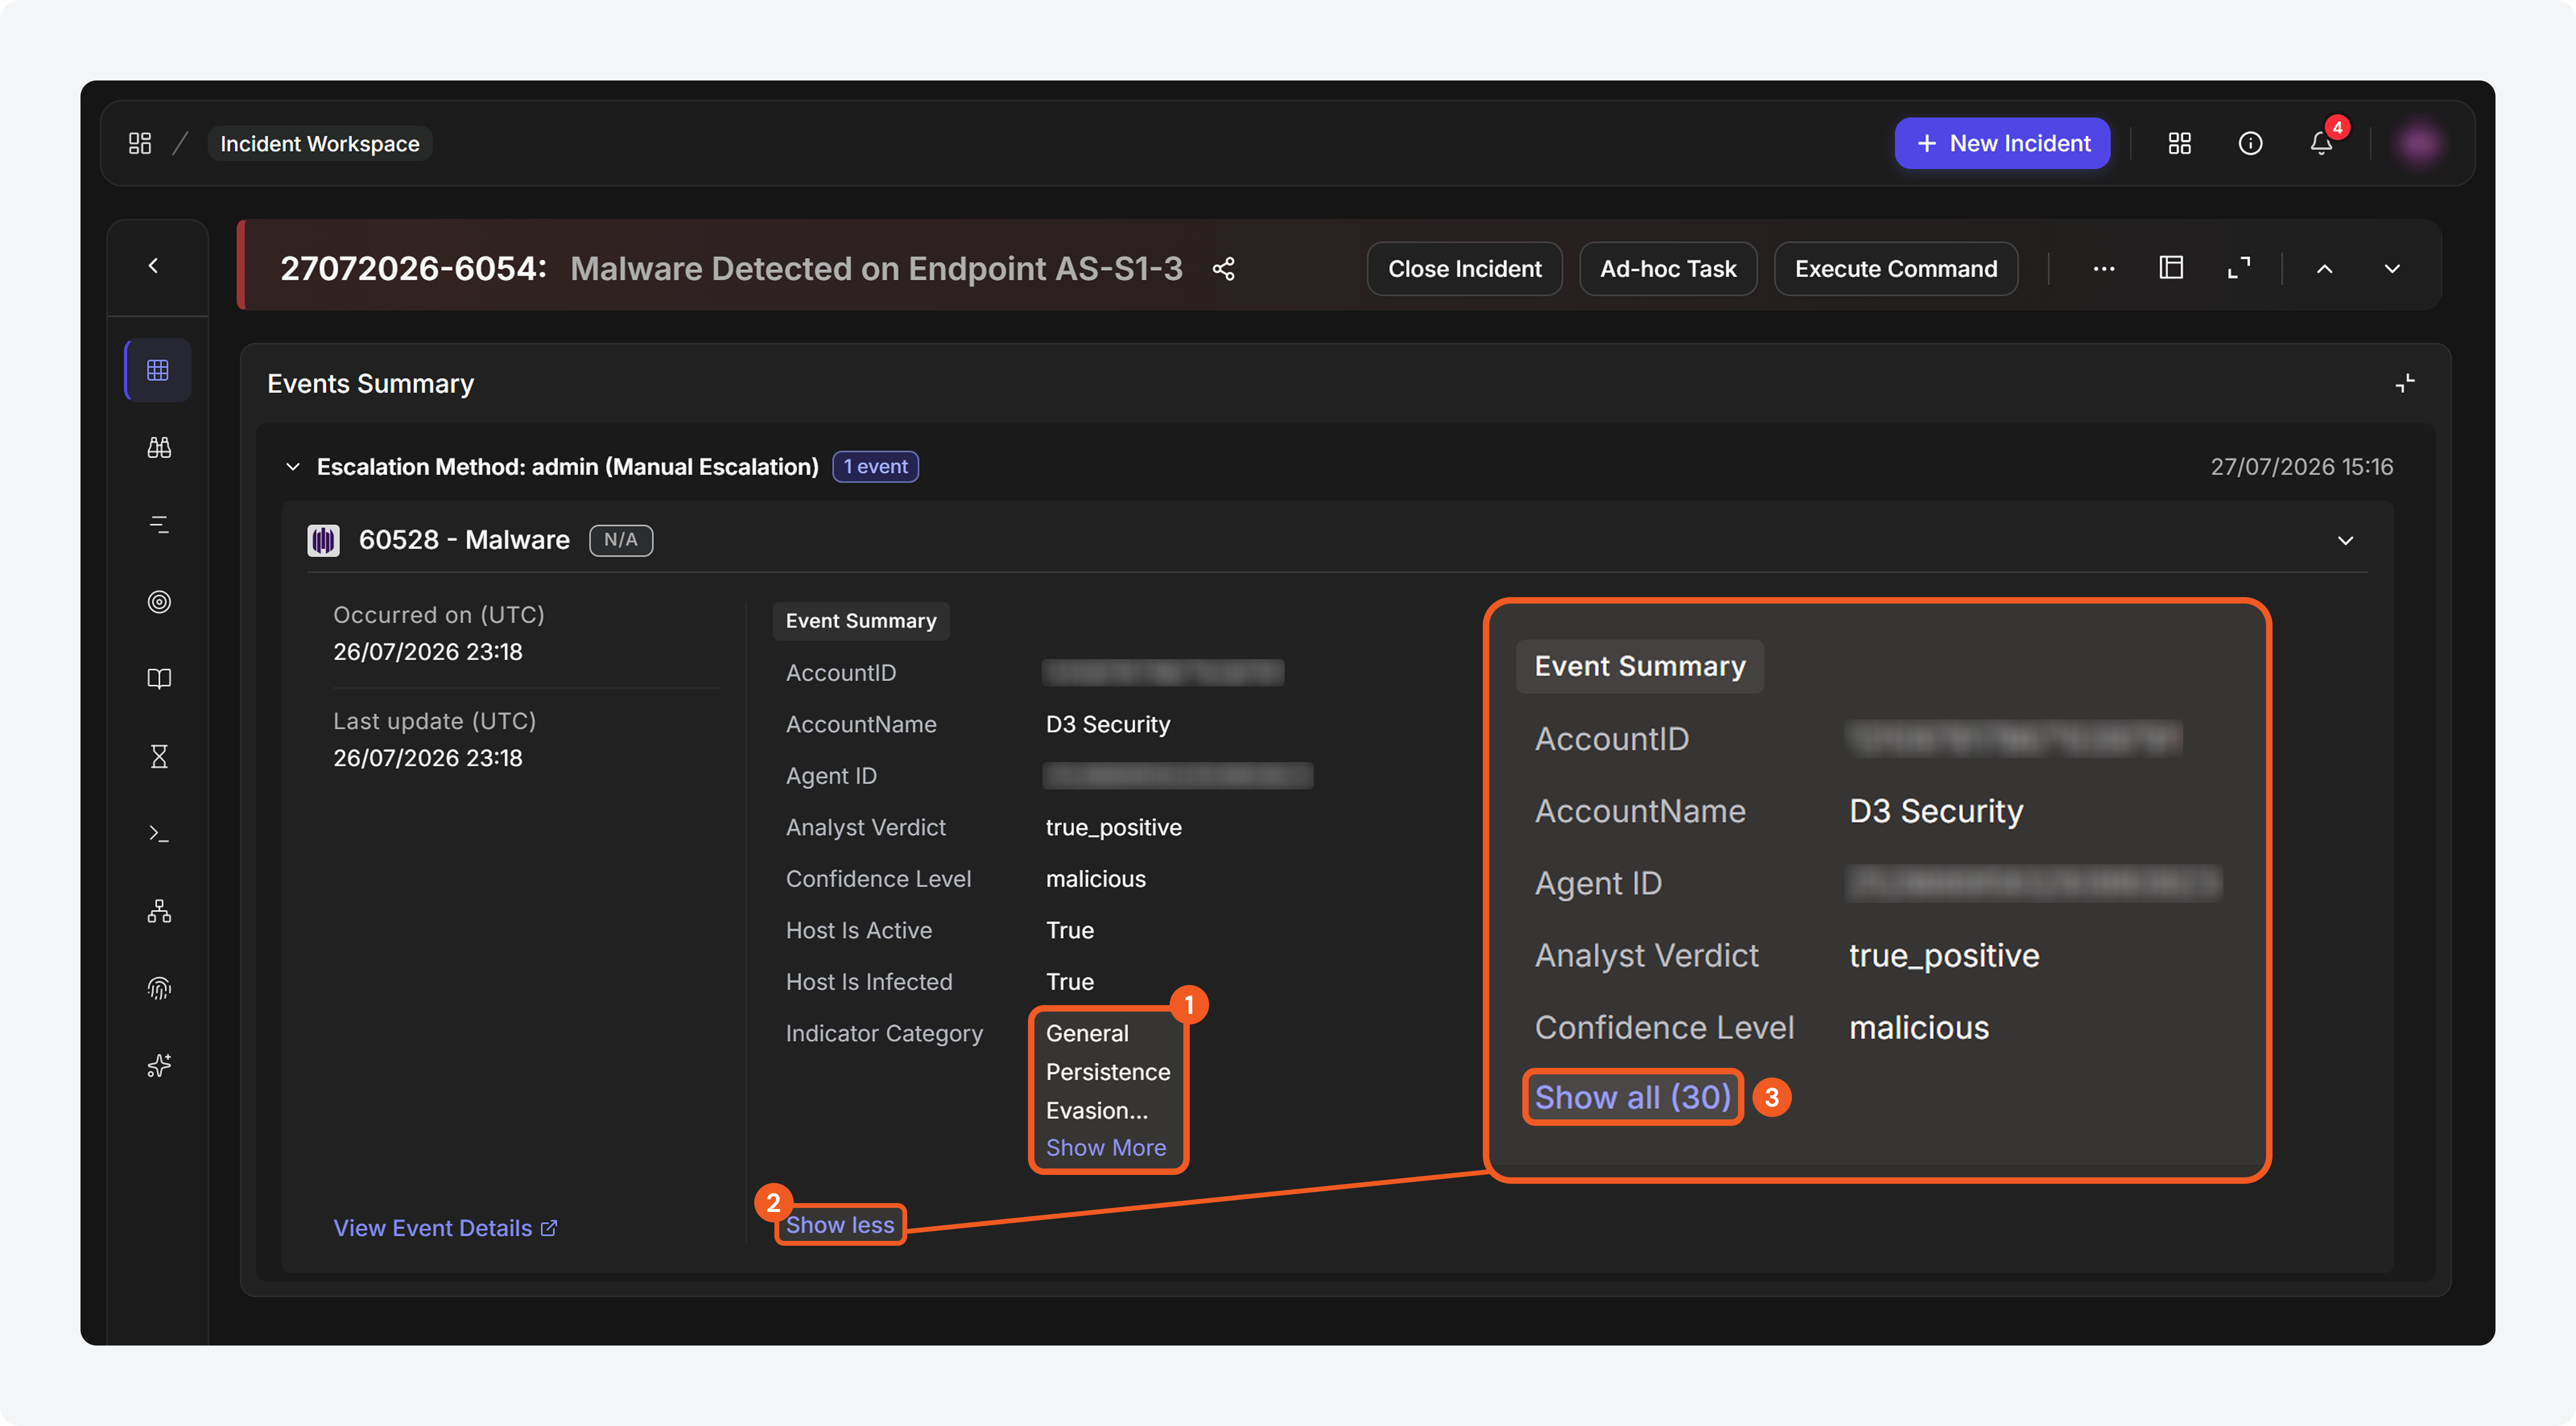The image size is (2576, 1426).
Task: Collapse the left sidebar with back arrow
Action: [153, 266]
